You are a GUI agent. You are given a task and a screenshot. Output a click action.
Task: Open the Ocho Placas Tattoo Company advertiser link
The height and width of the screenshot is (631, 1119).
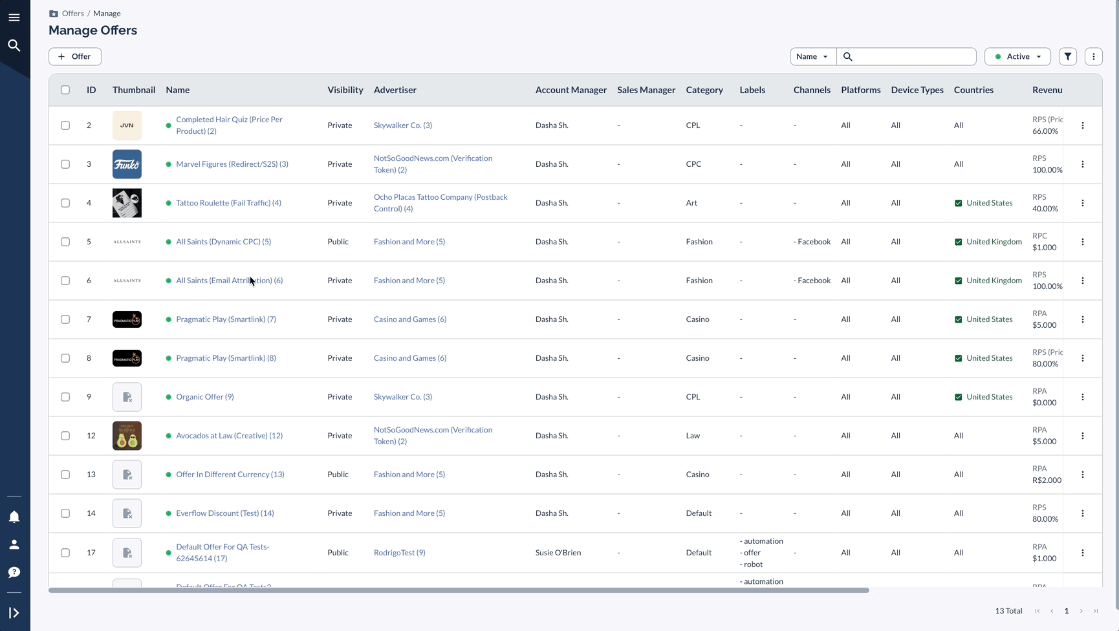click(x=440, y=203)
